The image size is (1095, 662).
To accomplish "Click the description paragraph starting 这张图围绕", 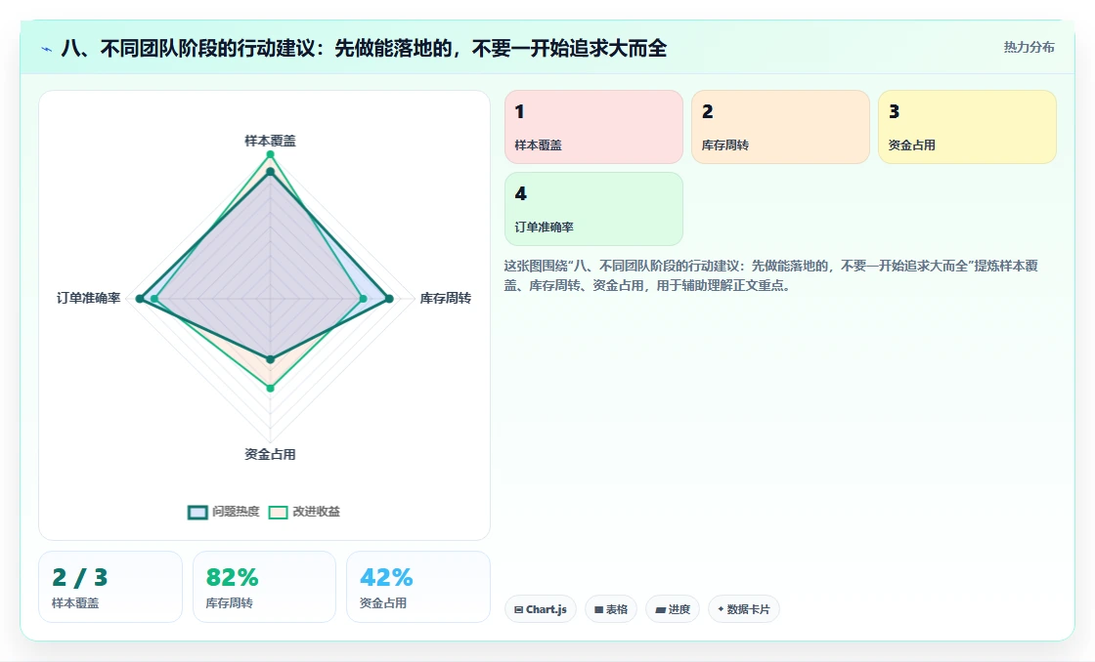I will point(771,275).
